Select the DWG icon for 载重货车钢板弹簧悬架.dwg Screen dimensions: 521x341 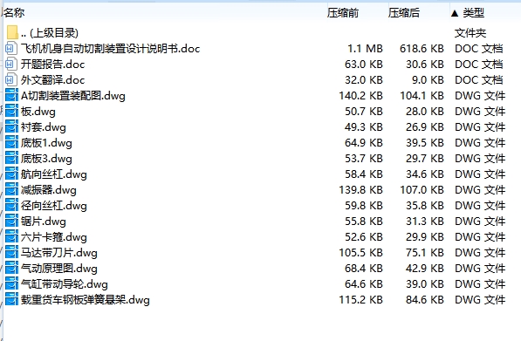coord(11,300)
